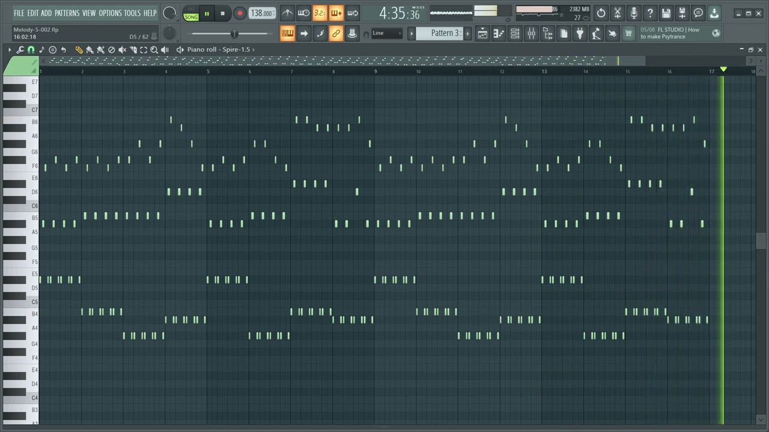Click the globe icon in news panel
Screen dimensions: 769x432
click(x=716, y=34)
